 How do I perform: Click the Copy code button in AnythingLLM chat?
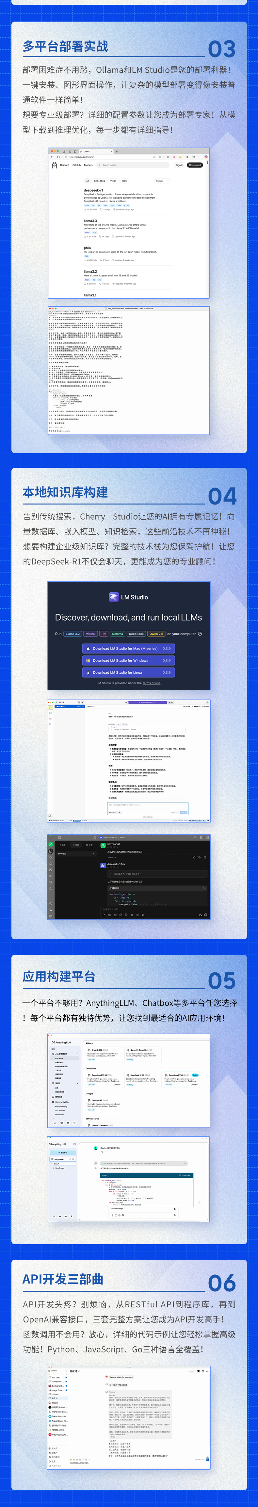185,1175
